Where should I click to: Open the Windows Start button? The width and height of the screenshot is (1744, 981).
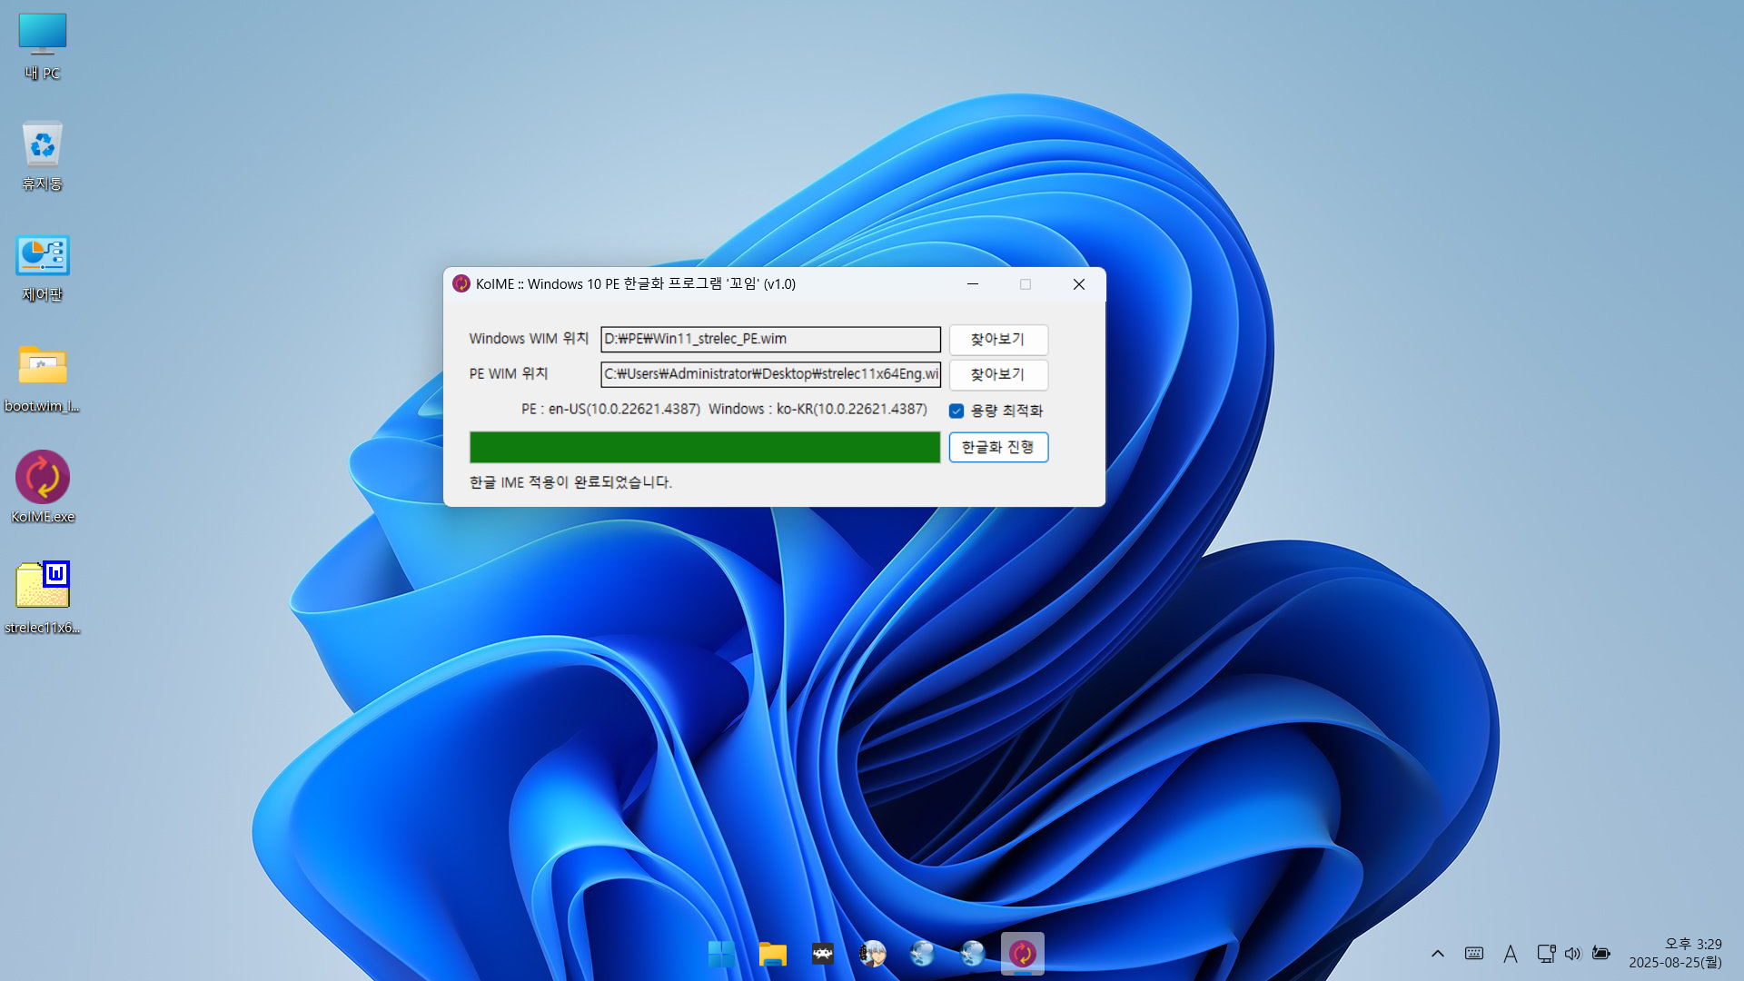point(722,954)
